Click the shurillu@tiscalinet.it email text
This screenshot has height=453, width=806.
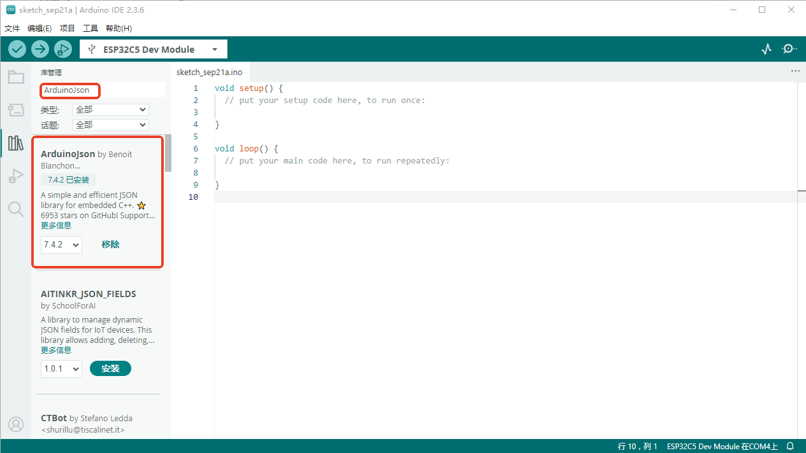pos(83,430)
